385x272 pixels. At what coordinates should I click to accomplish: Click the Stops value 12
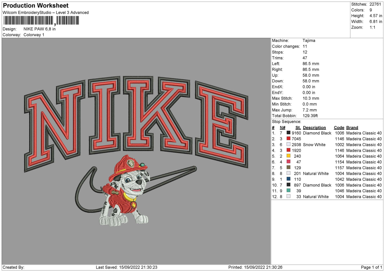(x=305, y=52)
